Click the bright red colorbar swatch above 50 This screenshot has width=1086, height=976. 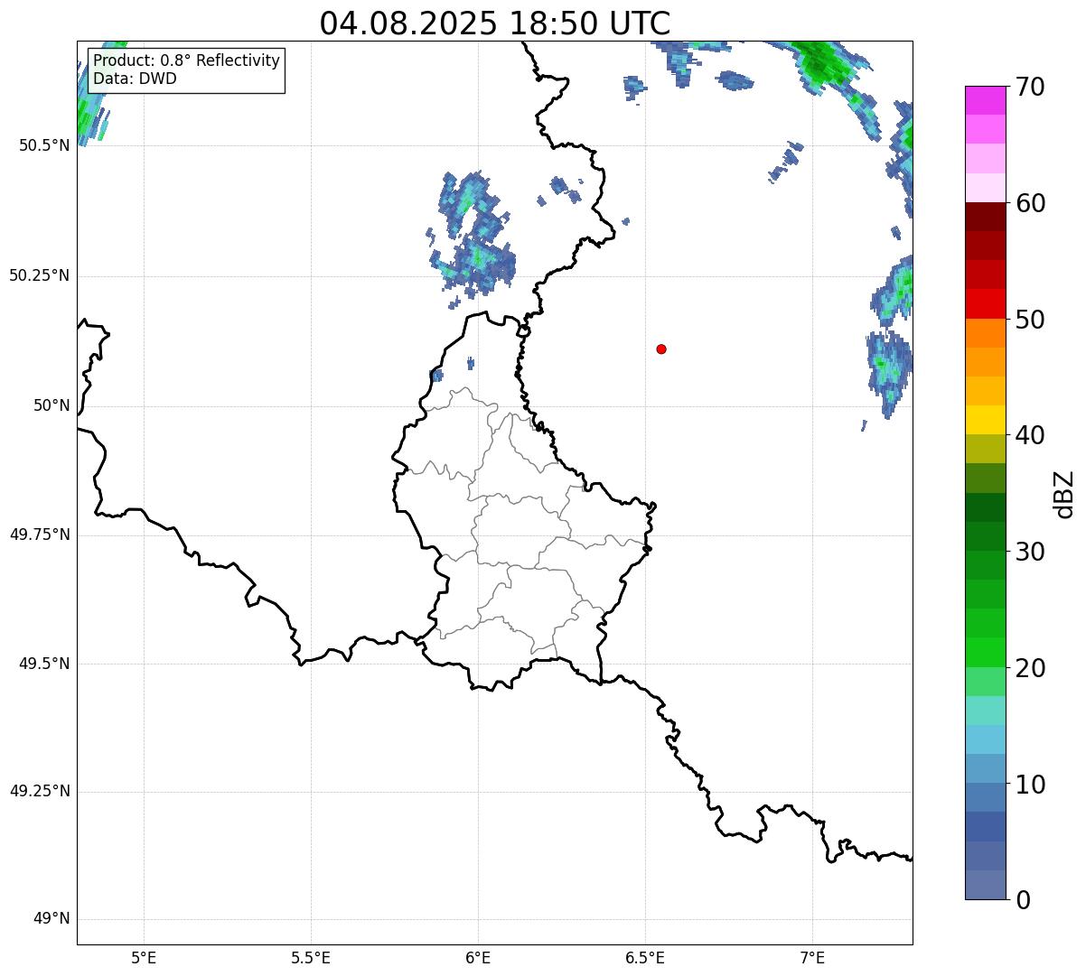point(985,304)
